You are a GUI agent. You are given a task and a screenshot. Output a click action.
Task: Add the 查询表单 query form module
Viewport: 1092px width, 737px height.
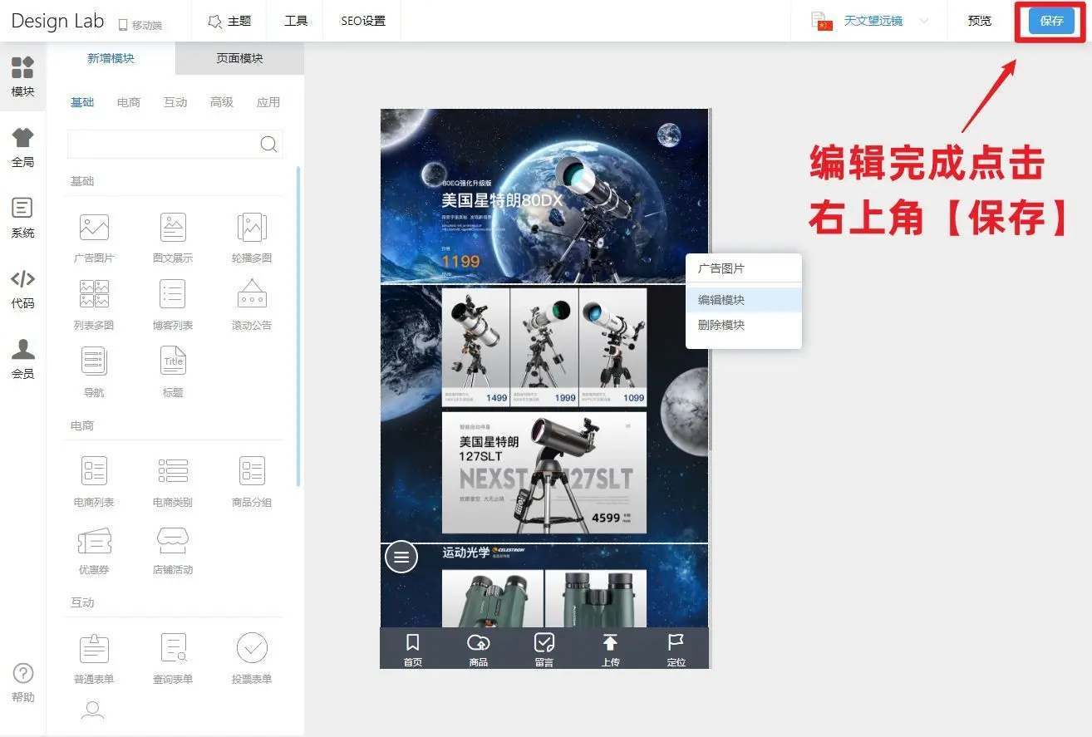pyautogui.click(x=173, y=659)
